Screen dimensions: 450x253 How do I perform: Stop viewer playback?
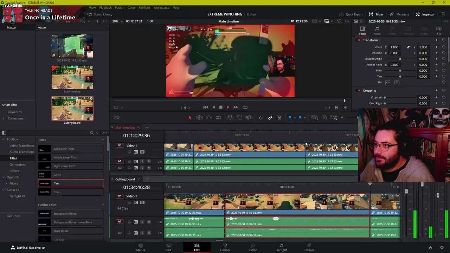click(221, 107)
